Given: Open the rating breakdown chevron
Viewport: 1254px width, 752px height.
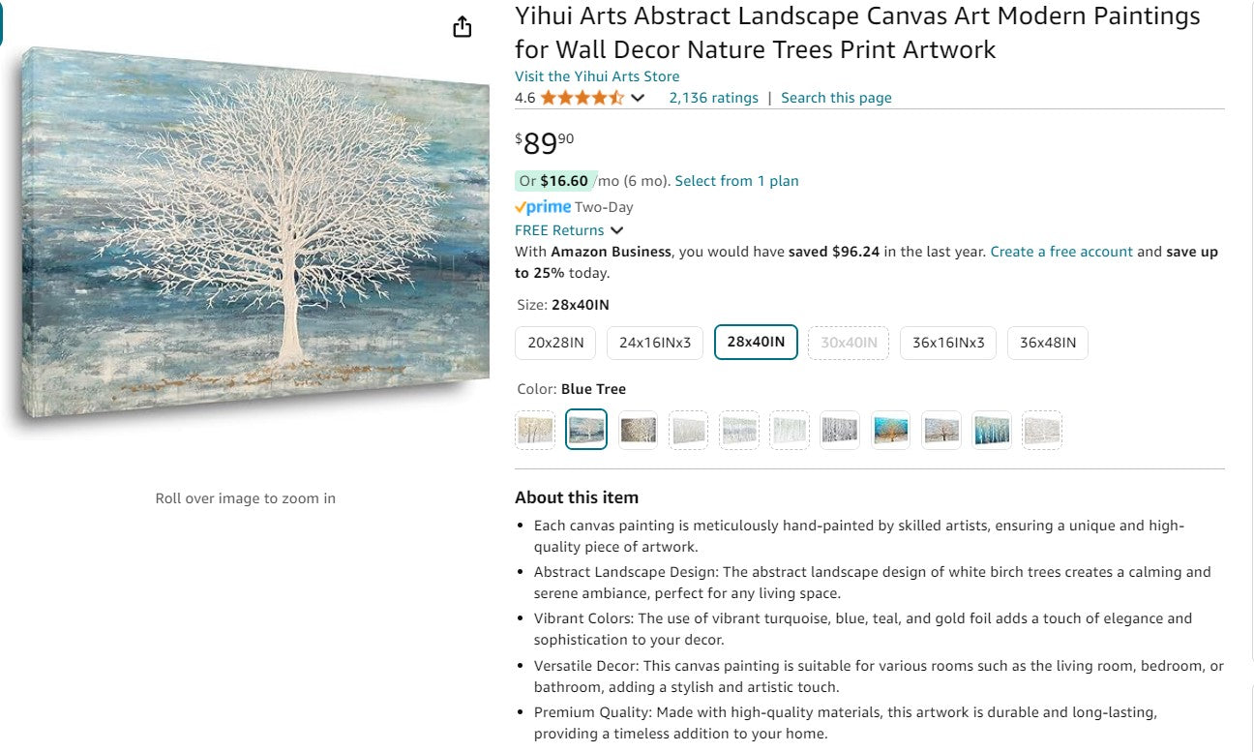Looking at the screenshot, I should pos(638,98).
